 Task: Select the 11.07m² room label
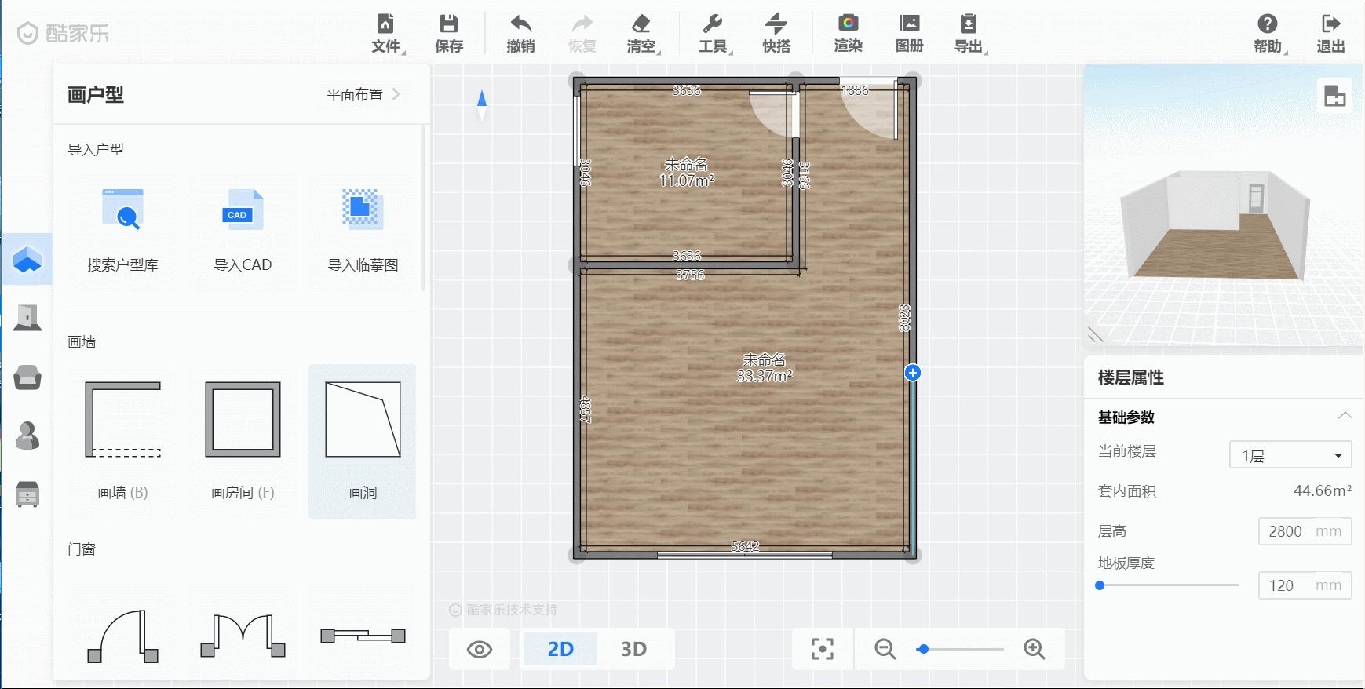[686, 173]
